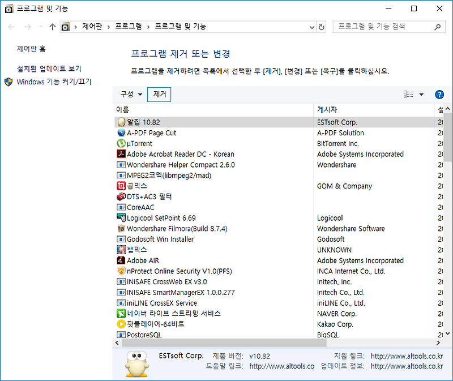The width and height of the screenshot is (453, 381).
Task: Click the horizontal scrollbar thumb
Action: 224,343
